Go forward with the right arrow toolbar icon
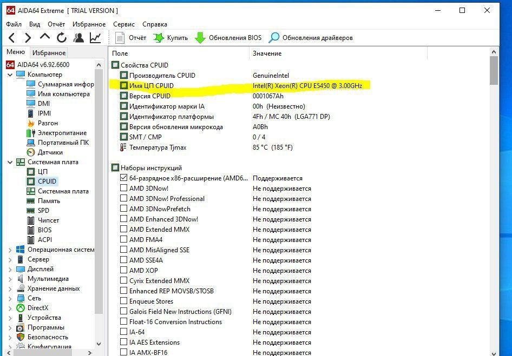512x356 pixels. click(28, 38)
